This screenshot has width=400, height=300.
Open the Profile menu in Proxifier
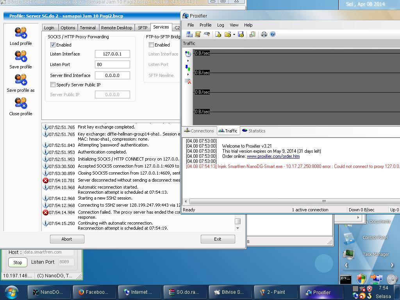point(205,25)
